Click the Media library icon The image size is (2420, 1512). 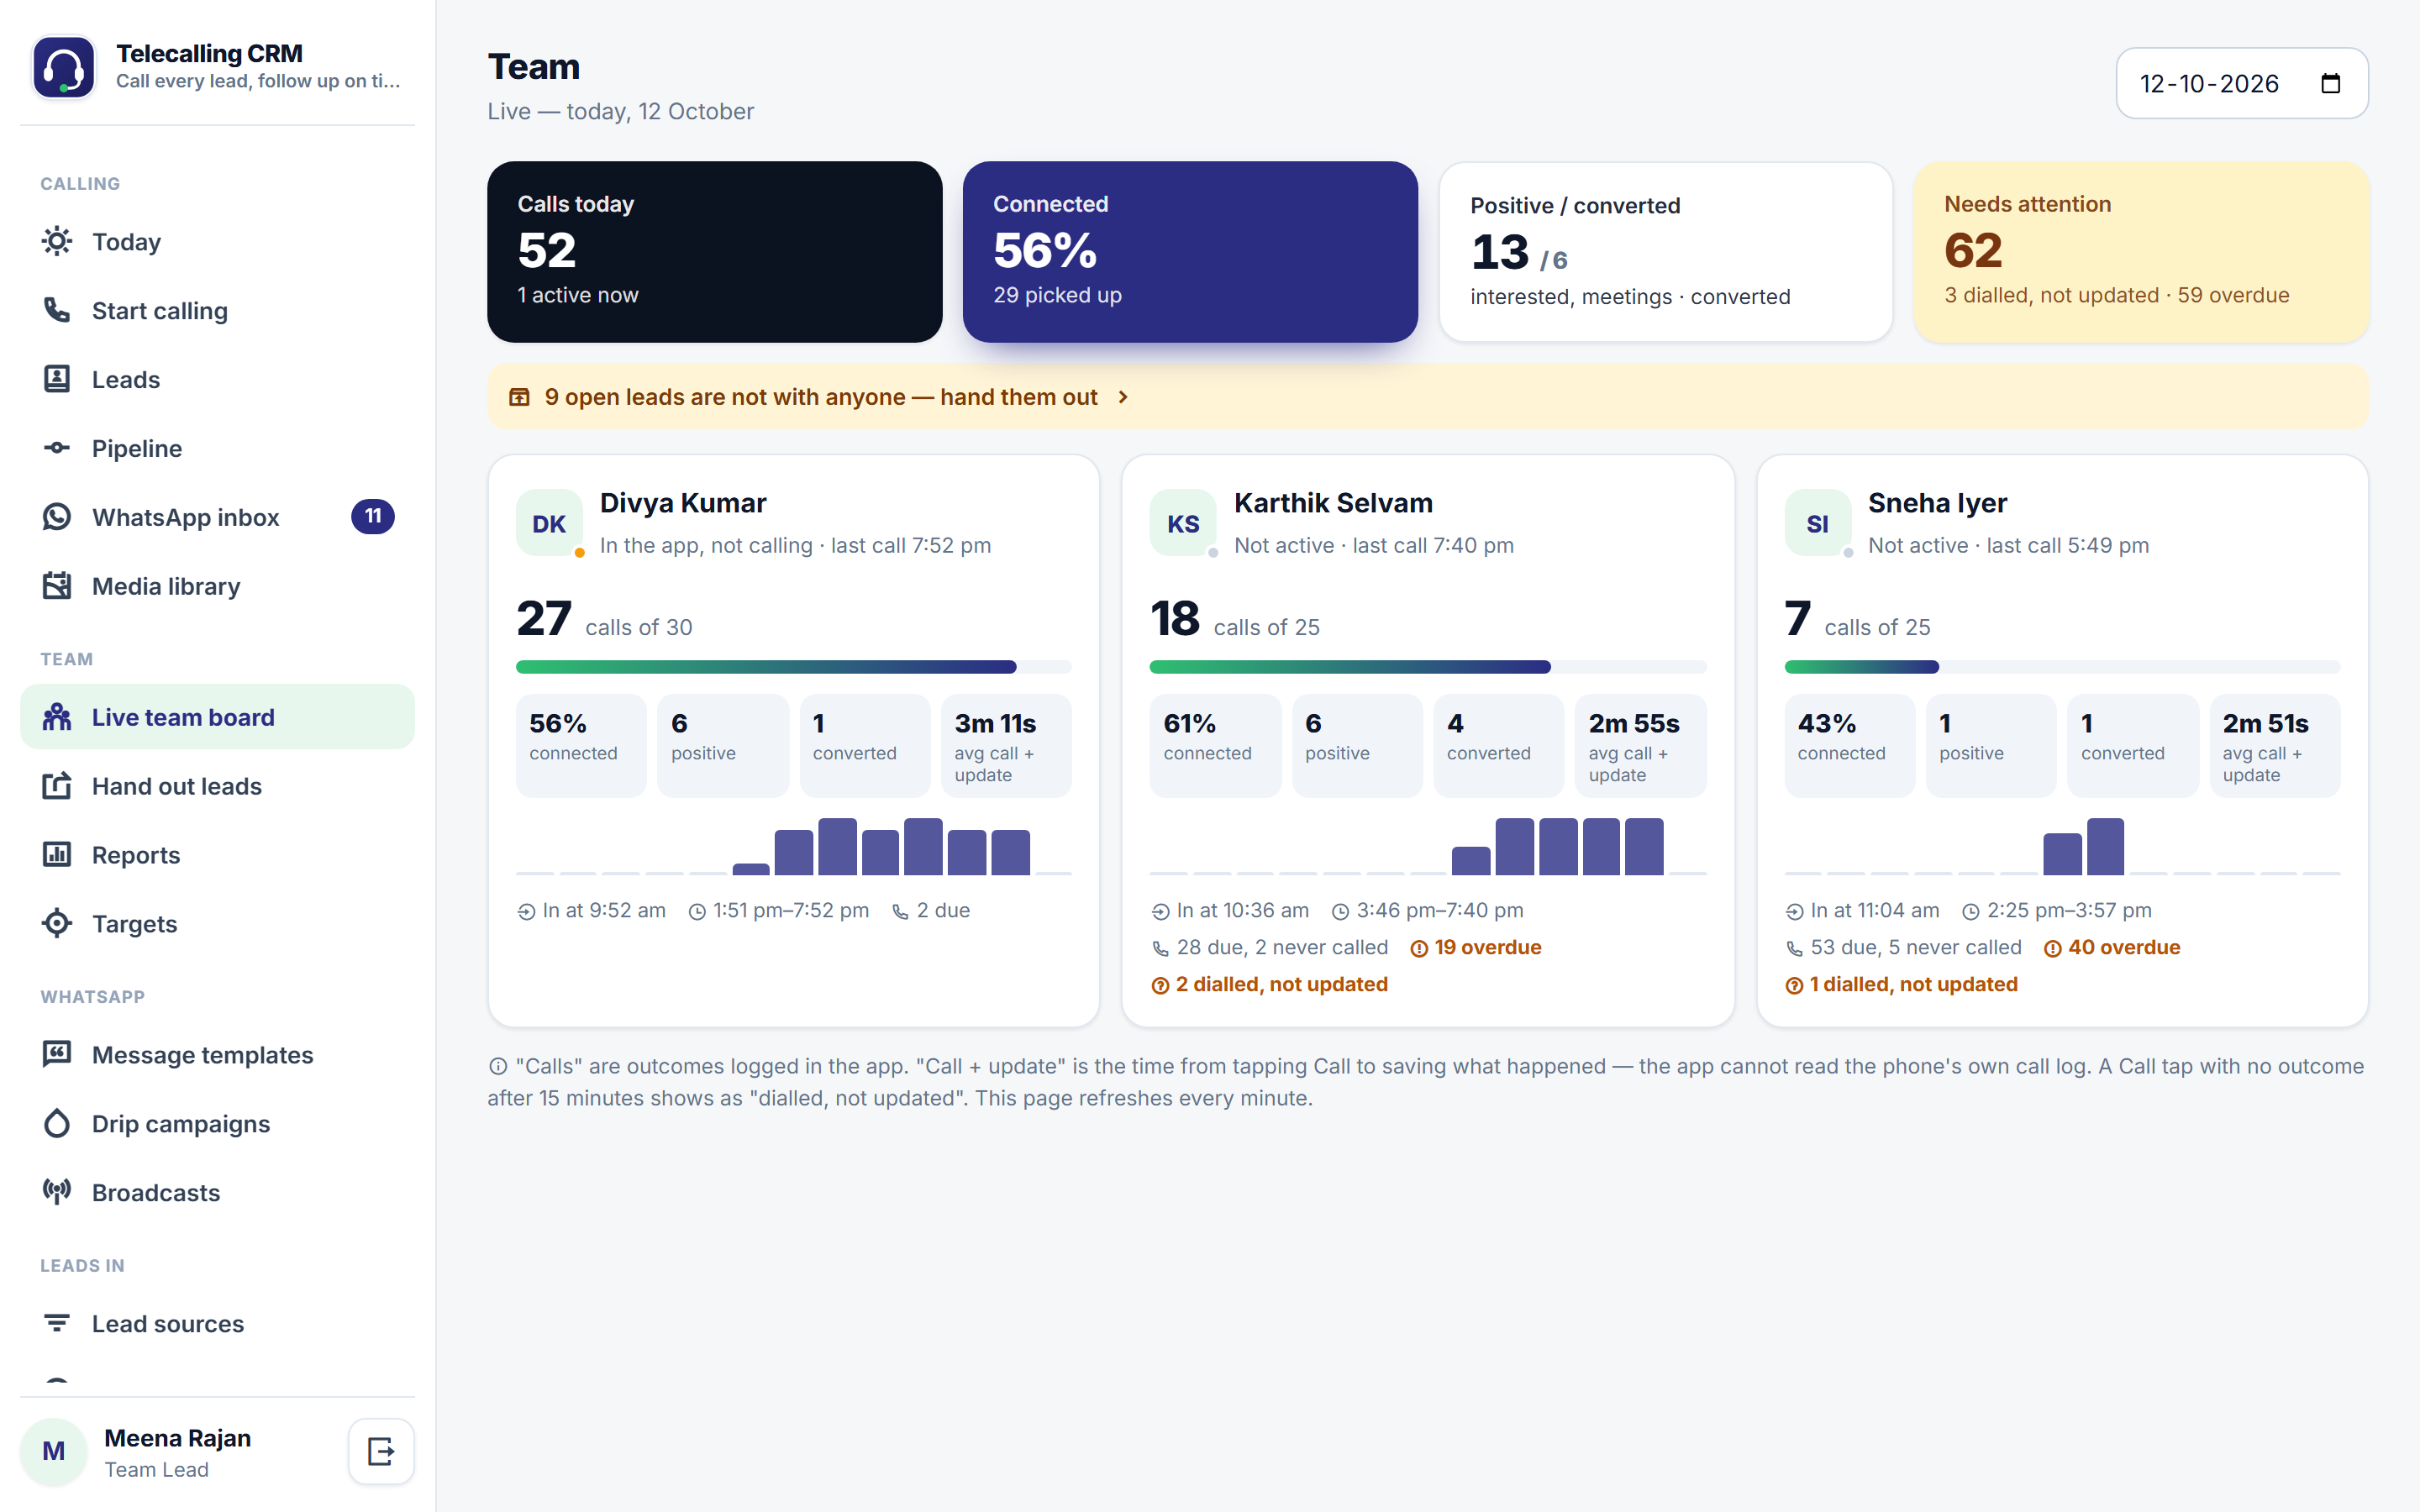click(x=57, y=586)
